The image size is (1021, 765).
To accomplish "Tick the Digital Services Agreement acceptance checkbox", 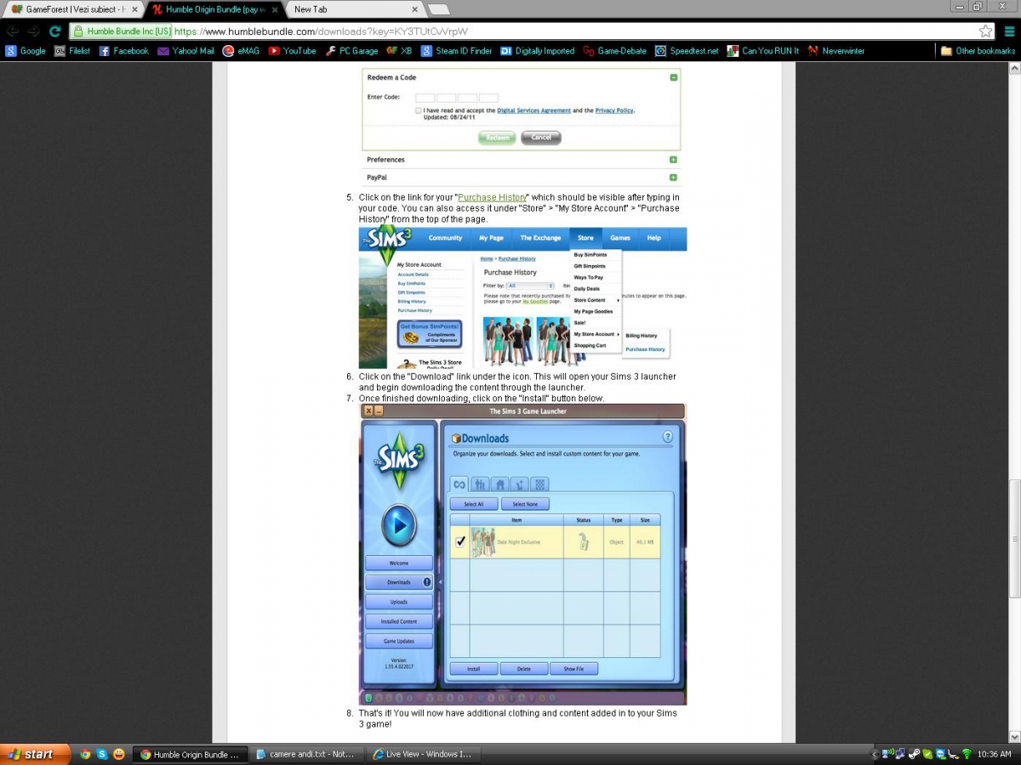I will tap(419, 110).
